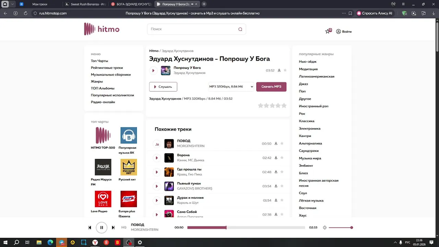Open Топ Чарты menu item

pos(99,61)
